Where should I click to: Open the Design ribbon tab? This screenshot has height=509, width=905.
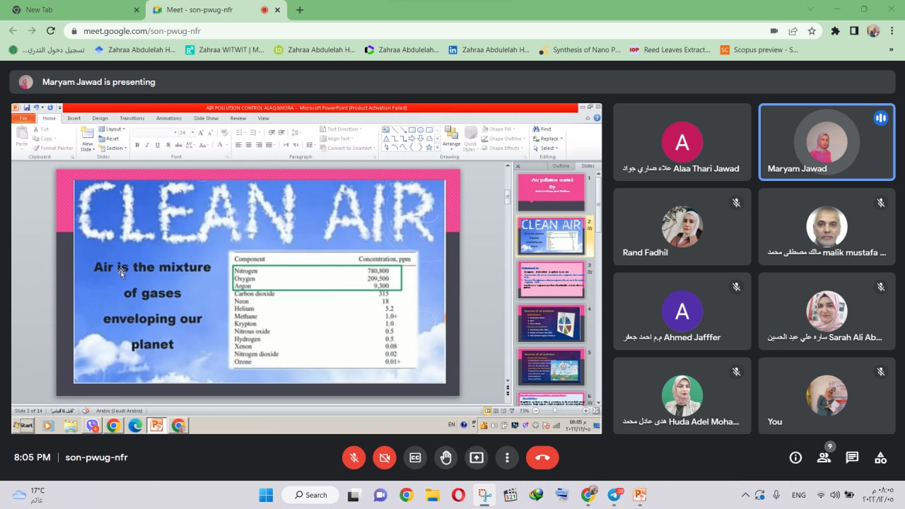[x=100, y=118]
